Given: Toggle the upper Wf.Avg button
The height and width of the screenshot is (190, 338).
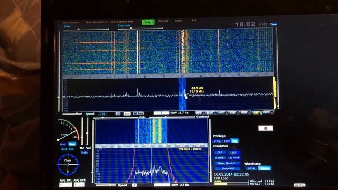Looking at the screenshot, I should [138, 113].
